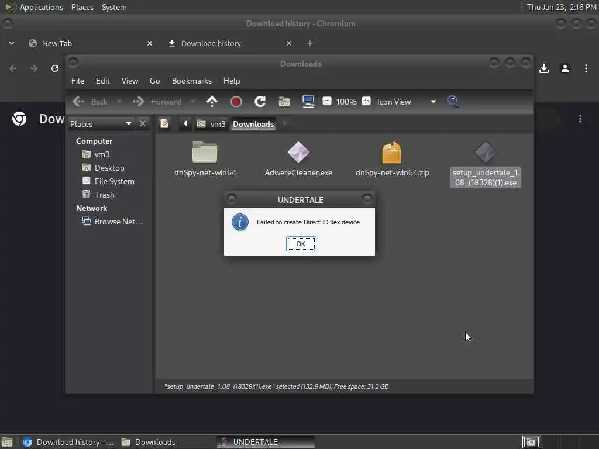Open the Back history dropdown arrow

(x=119, y=102)
